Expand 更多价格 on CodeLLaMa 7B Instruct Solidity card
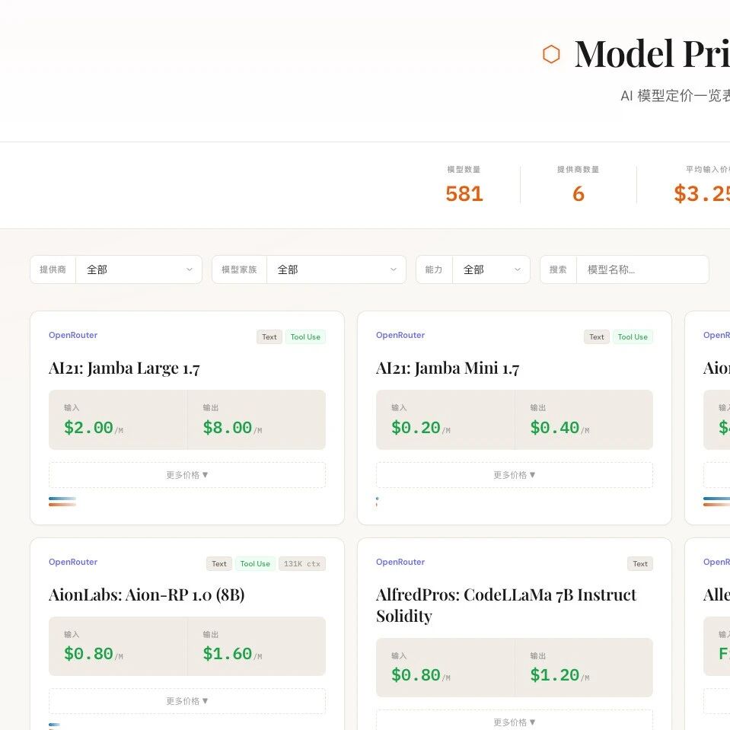 tap(515, 722)
